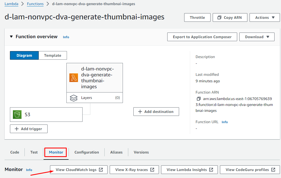Open the Configuration tab

coord(87,152)
